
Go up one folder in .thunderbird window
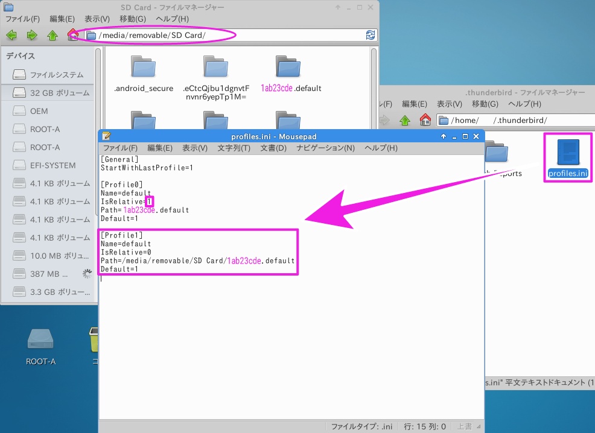[x=405, y=121]
